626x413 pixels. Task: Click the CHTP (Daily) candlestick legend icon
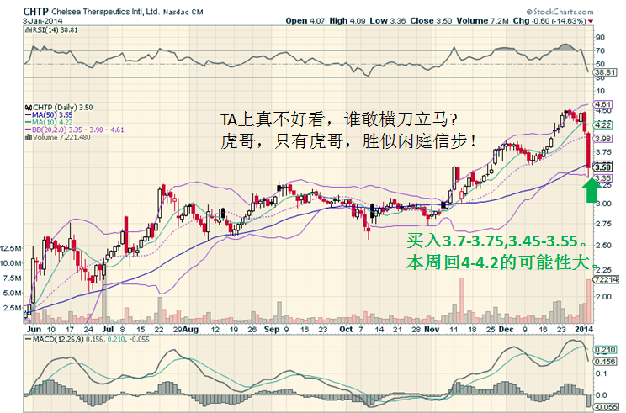point(29,108)
